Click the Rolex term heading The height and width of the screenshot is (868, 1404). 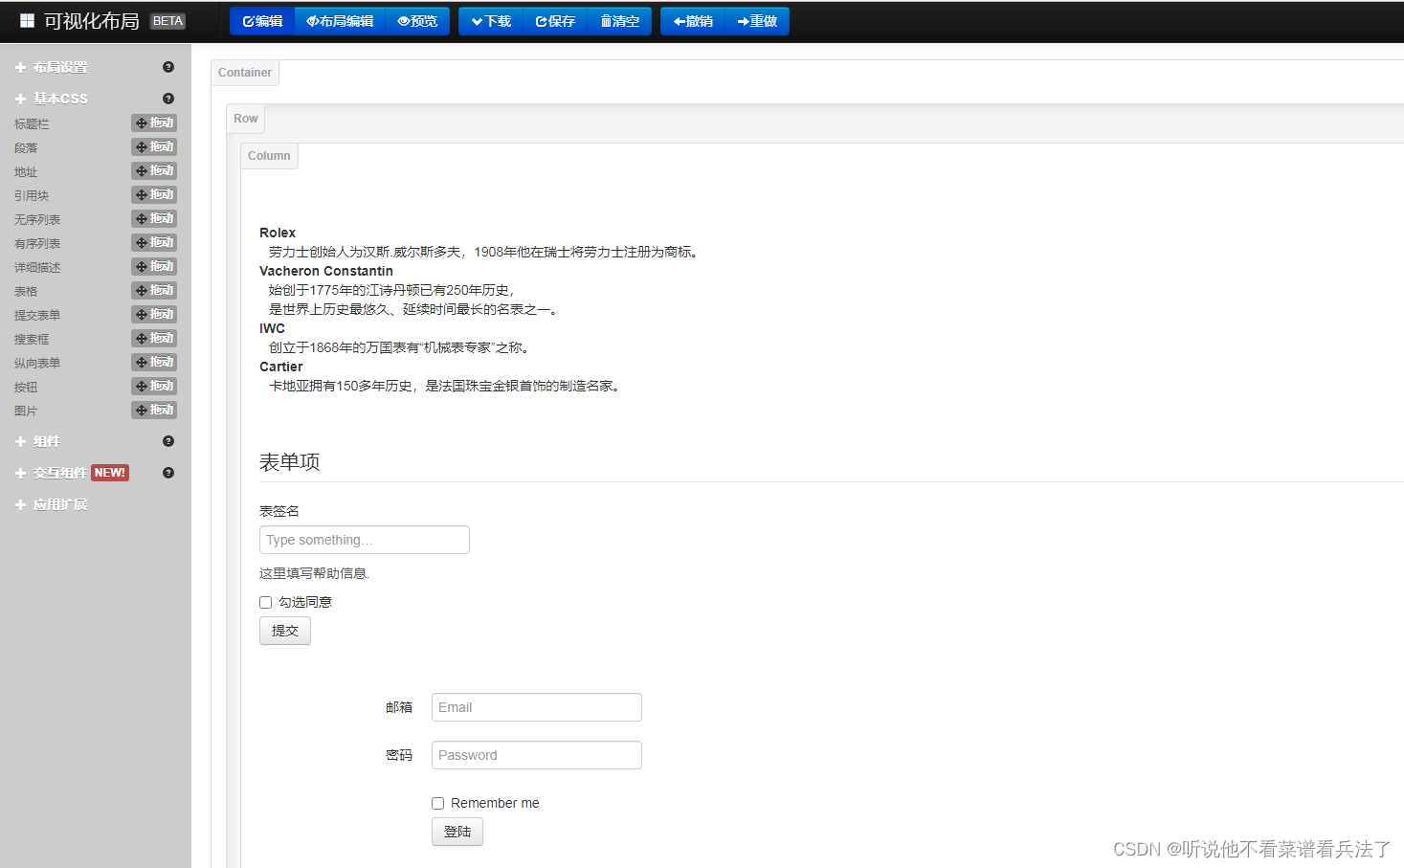[x=278, y=233]
